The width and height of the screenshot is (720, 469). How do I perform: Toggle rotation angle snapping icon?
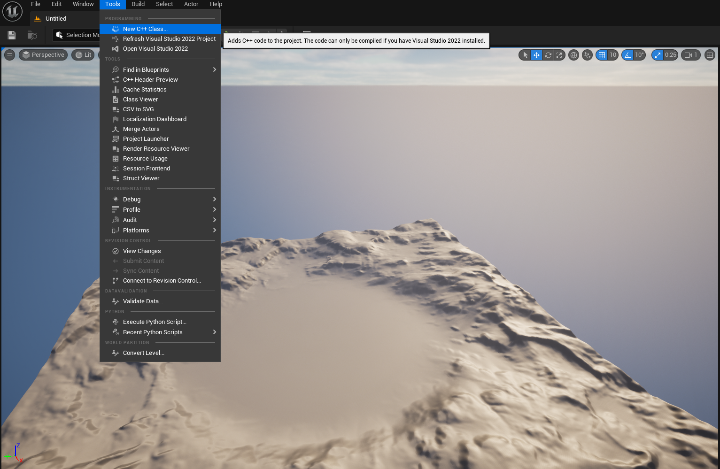pyautogui.click(x=627, y=55)
